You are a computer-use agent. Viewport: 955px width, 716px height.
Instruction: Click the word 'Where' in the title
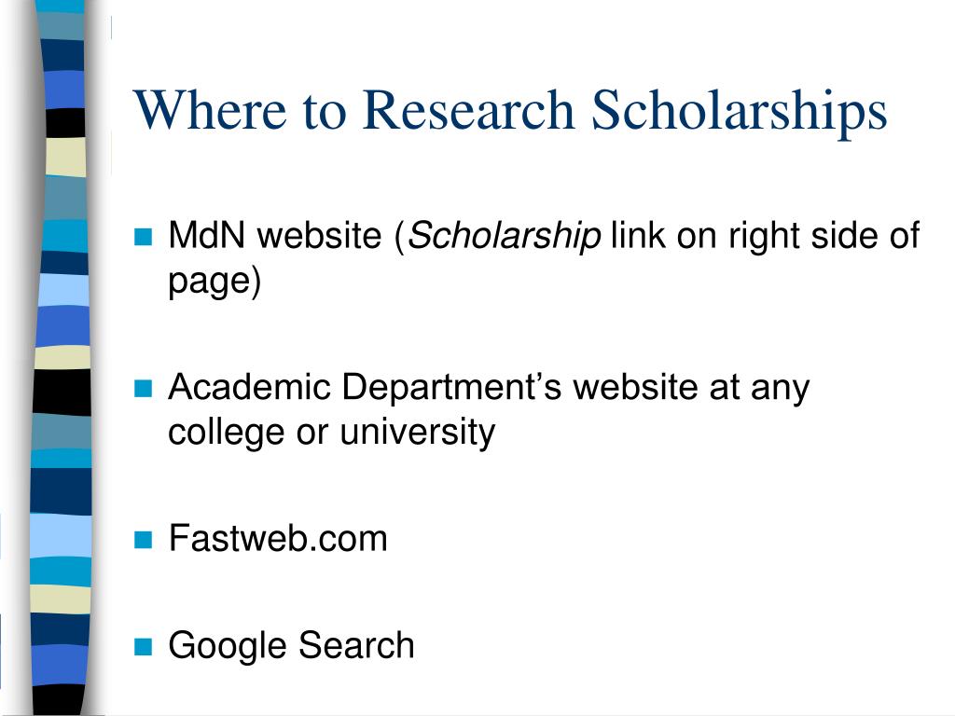pos(210,110)
